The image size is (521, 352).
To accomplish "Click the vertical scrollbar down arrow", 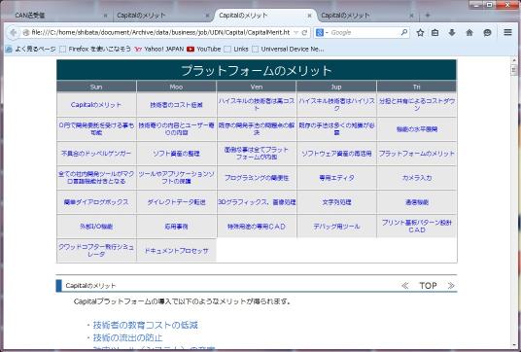I will pyautogui.click(x=514, y=345).
